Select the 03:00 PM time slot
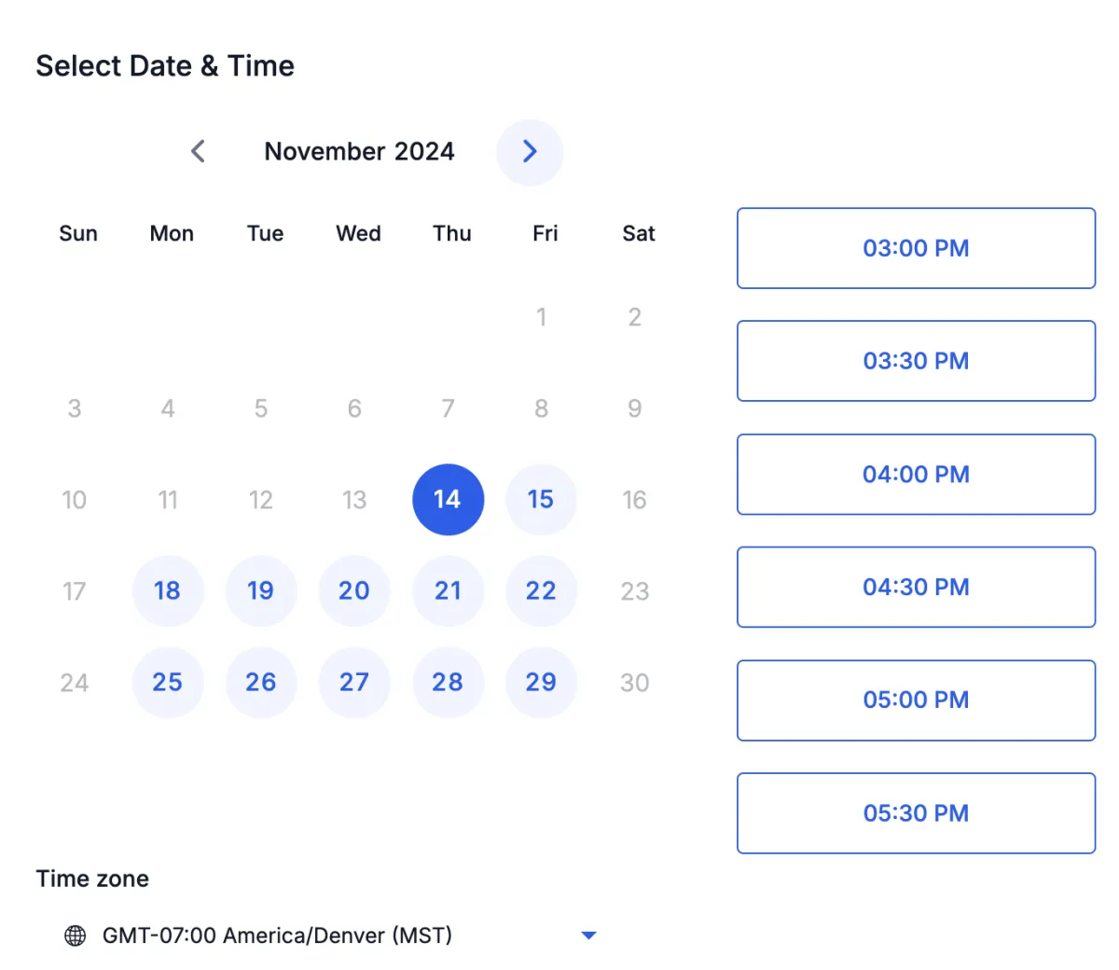Image resolution: width=1119 pixels, height=970 pixels. (916, 248)
